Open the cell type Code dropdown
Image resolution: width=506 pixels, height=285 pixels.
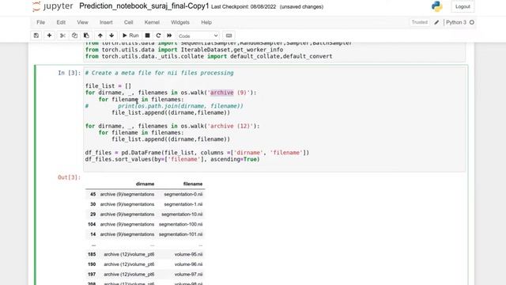[x=198, y=36]
